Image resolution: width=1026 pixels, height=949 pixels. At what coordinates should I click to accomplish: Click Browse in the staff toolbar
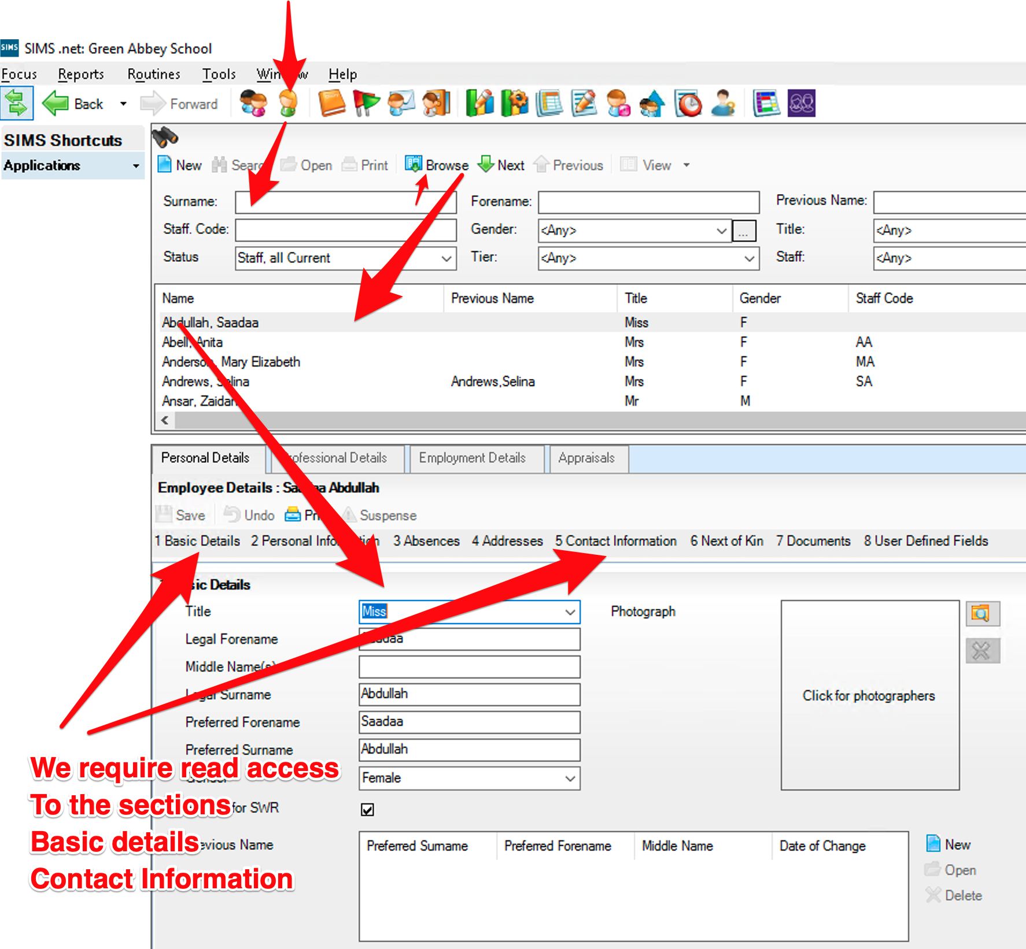[x=437, y=165]
